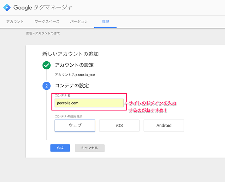Screen dimensions: 225x182
Task: Click the コンテナの設定 step heading
Action: [72, 86]
